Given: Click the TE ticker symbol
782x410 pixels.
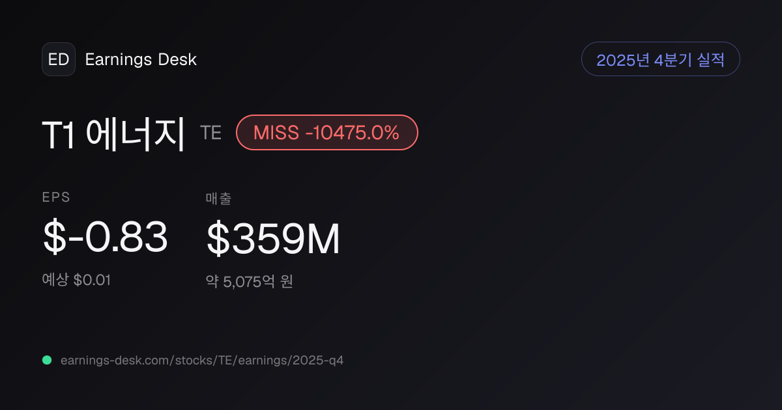Looking at the screenshot, I should point(211,133).
